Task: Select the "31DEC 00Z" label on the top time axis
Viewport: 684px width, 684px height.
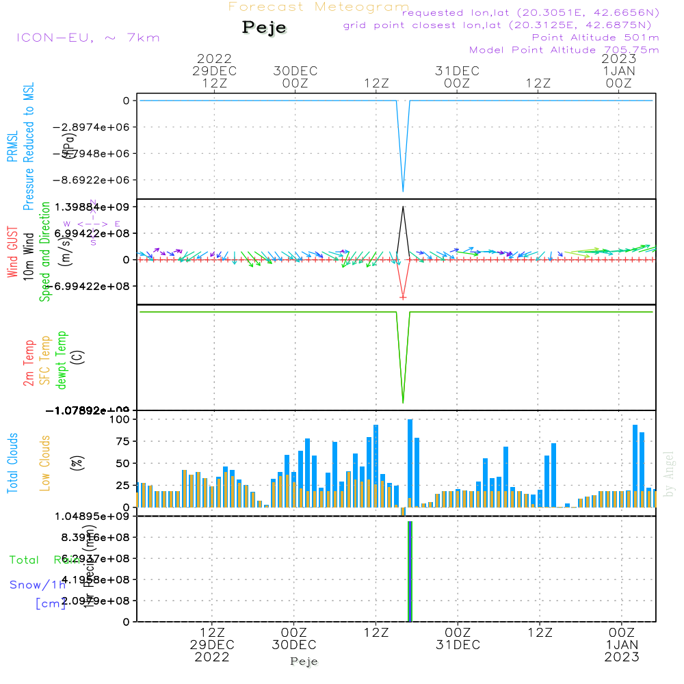Action: tap(457, 77)
